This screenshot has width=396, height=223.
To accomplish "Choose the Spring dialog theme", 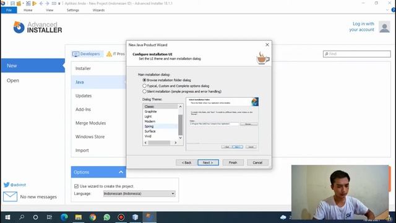I will tap(161, 126).
